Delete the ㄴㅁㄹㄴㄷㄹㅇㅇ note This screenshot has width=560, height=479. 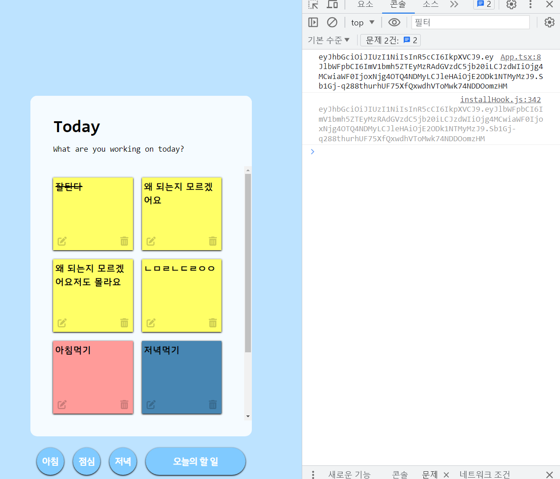(213, 323)
